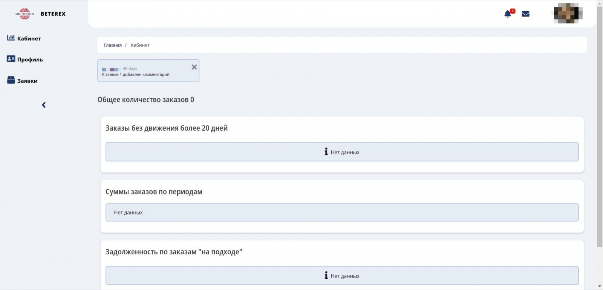603x290 pixels.
Task: Click the Beterex globe logo
Action: click(24, 14)
